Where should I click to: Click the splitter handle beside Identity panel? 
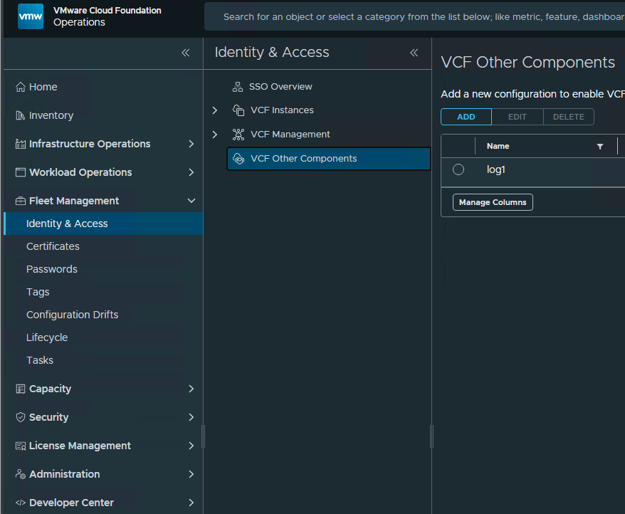431,436
